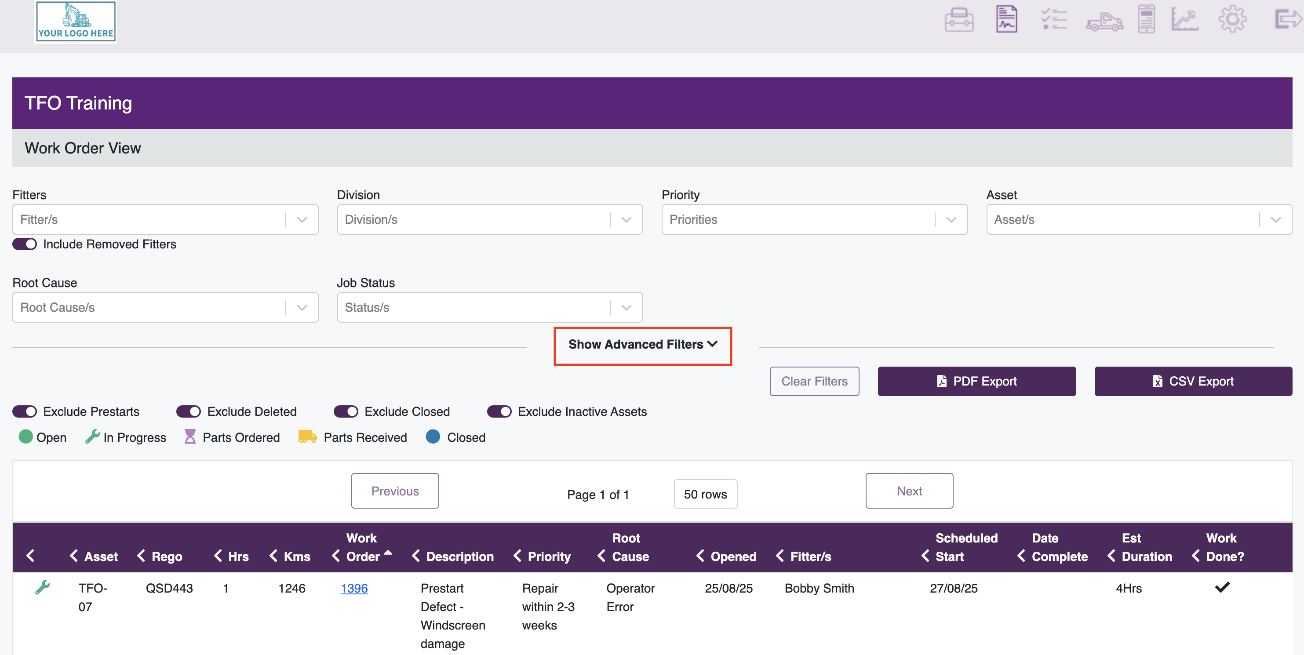Click the 1246 kms cell
The width and height of the screenshot is (1304, 655).
point(291,588)
